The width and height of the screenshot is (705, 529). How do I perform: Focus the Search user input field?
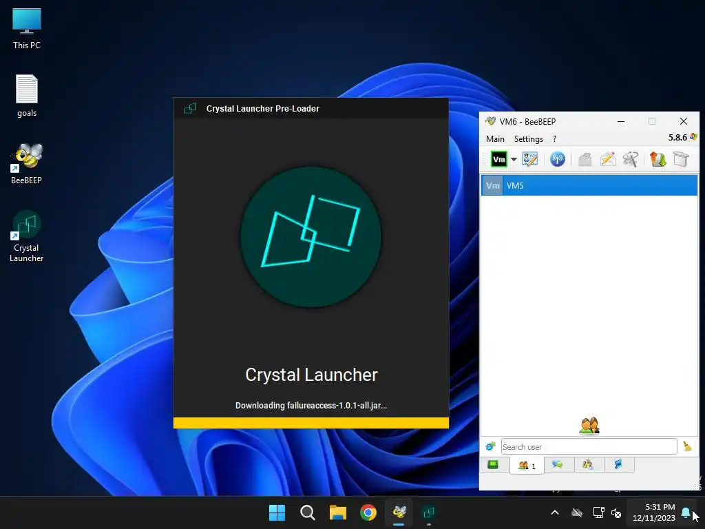tap(589, 446)
